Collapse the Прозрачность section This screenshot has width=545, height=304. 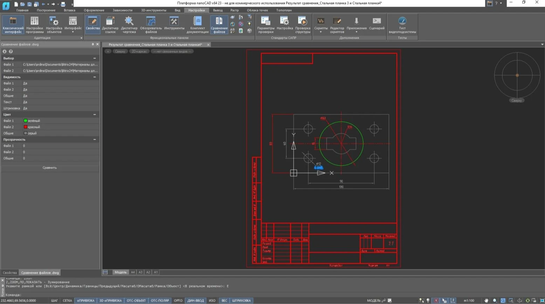click(x=95, y=140)
